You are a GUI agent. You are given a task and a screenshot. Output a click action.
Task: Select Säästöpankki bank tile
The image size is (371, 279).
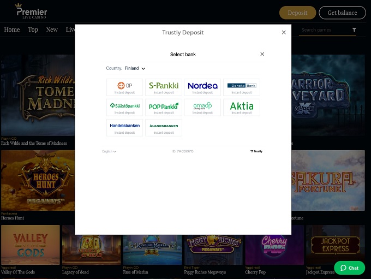[x=124, y=108]
